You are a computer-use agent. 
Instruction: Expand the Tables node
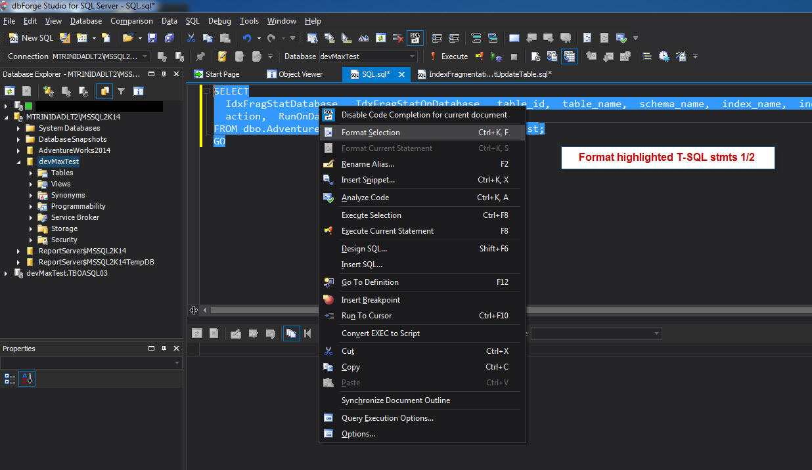click(31, 173)
